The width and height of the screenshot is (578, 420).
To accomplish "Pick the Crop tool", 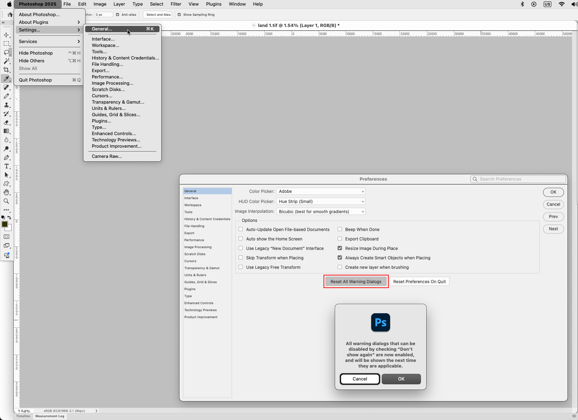I will point(6,70).
